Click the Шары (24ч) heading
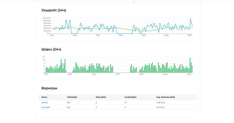This screenshot has width=234, height=123. point(51,49)
